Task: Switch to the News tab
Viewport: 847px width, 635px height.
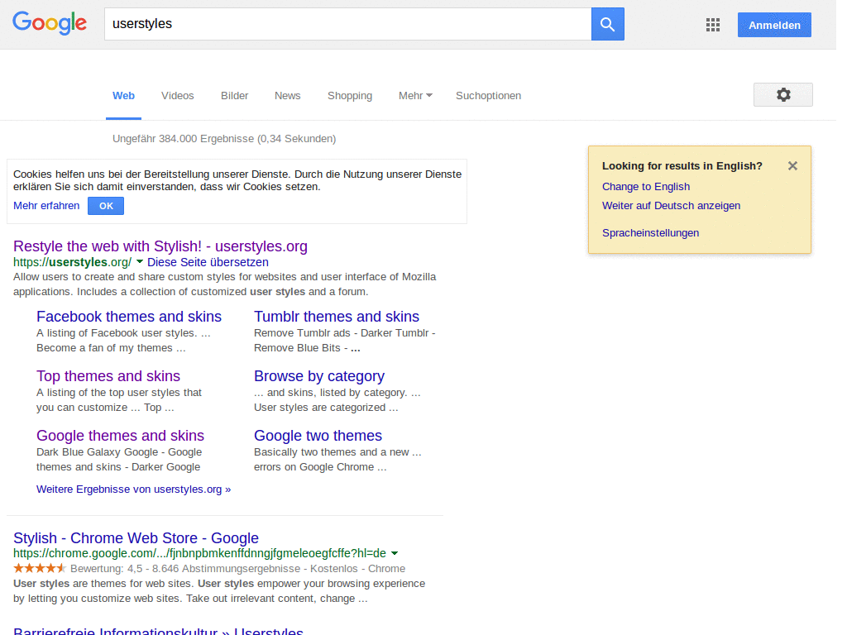Action: (x=287, y=96)
